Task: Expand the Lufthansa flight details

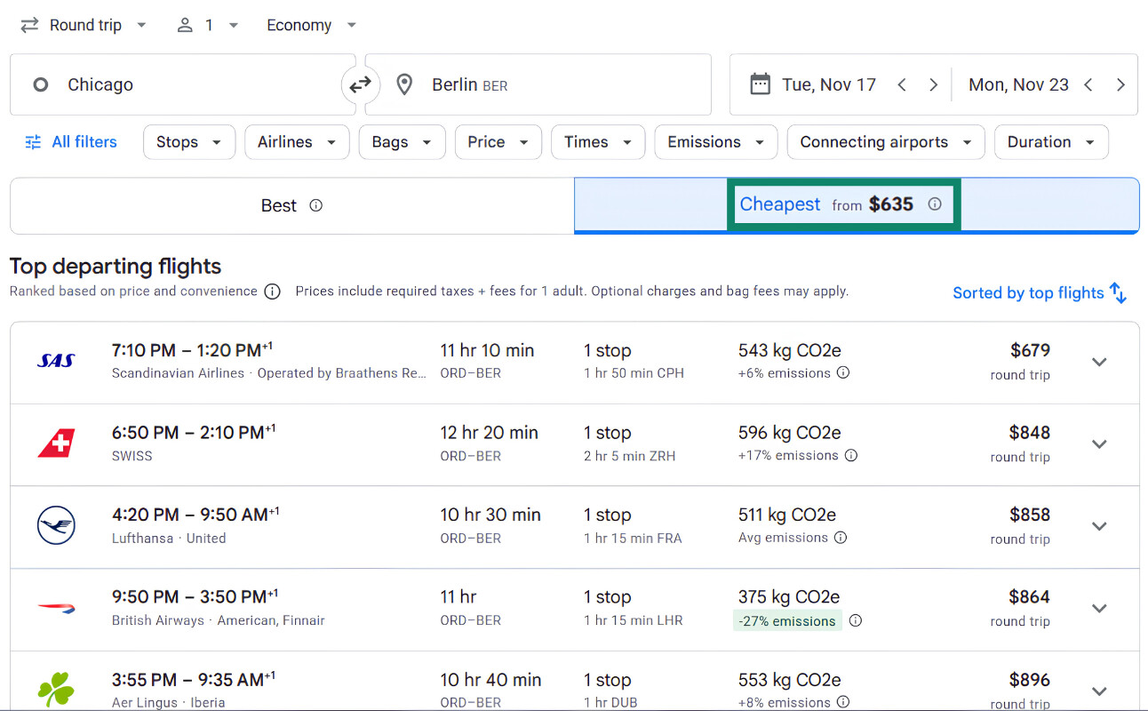Action: pos(1099,526)
